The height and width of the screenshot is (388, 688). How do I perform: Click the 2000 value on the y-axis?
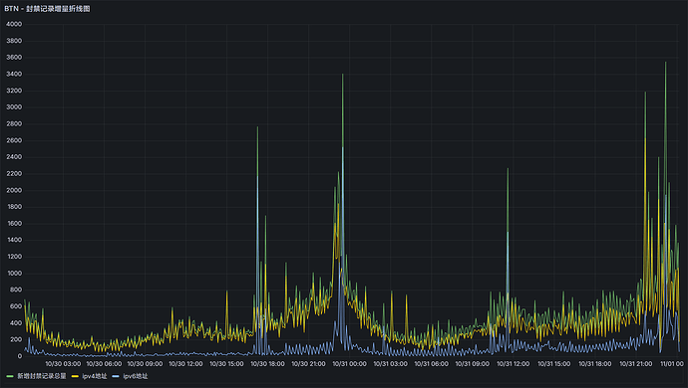click(14, 190)
